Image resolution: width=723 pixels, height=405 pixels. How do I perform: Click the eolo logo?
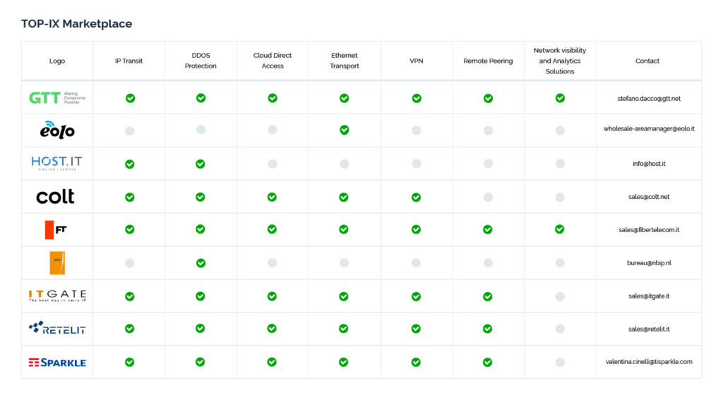(x=57, y=130)
